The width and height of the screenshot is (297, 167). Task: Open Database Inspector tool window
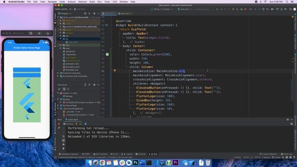pyautogui.click(x=69, y=154)
